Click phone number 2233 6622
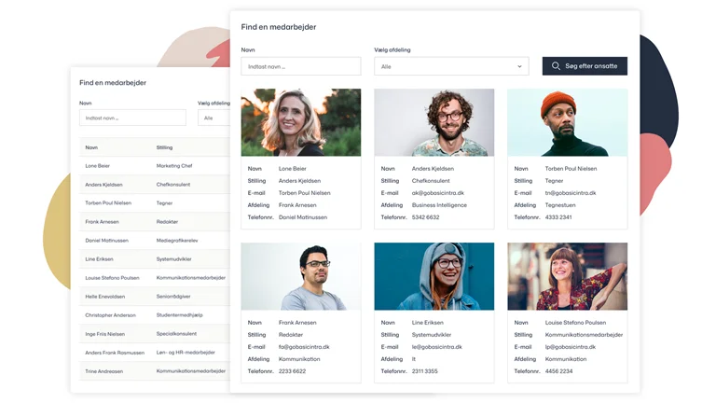The width and height of the screenshot is (716, 403). (x=292, y=371)
